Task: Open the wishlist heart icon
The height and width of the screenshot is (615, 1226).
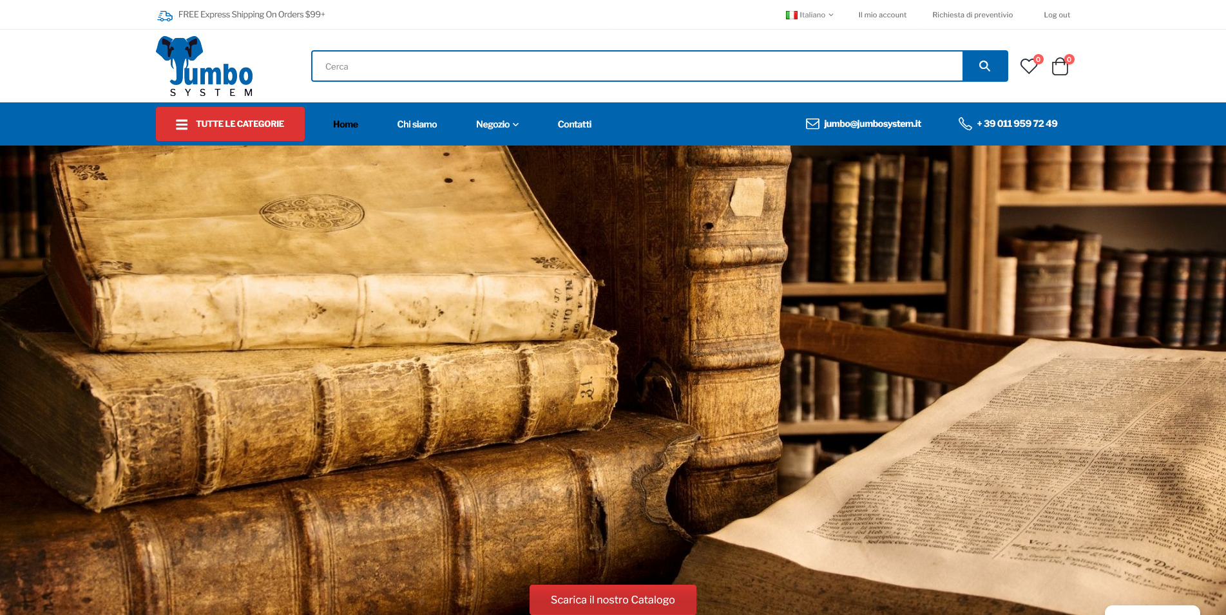Action: (x=1029, y=66)
